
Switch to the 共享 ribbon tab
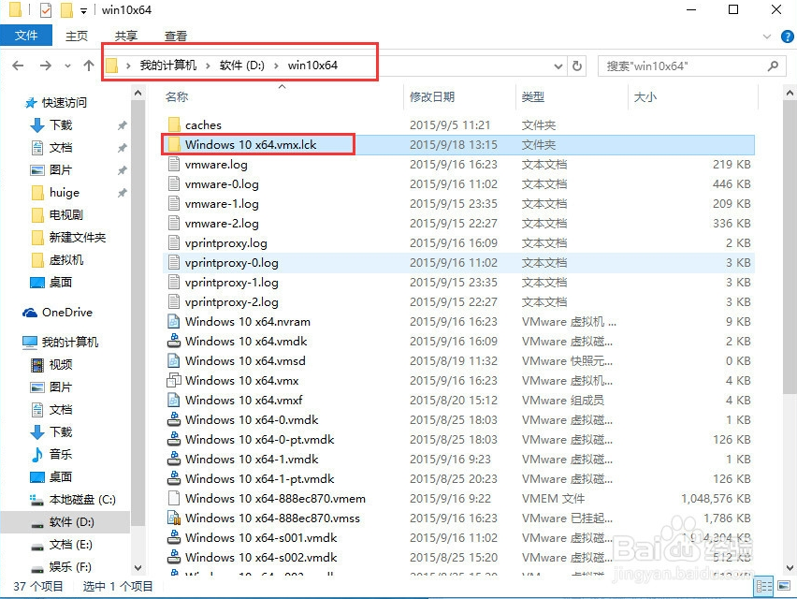pos(125,36)
